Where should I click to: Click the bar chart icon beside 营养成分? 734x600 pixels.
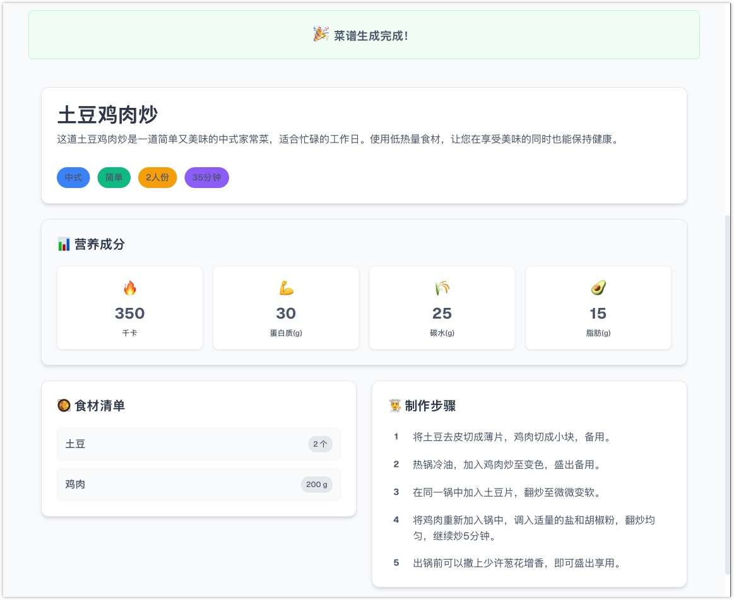pyautogui.click(x=64, y=244)
